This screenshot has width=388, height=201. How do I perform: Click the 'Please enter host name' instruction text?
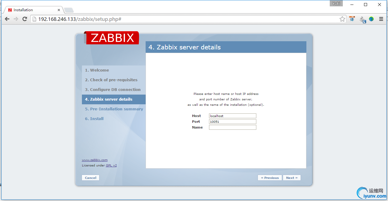226,94
